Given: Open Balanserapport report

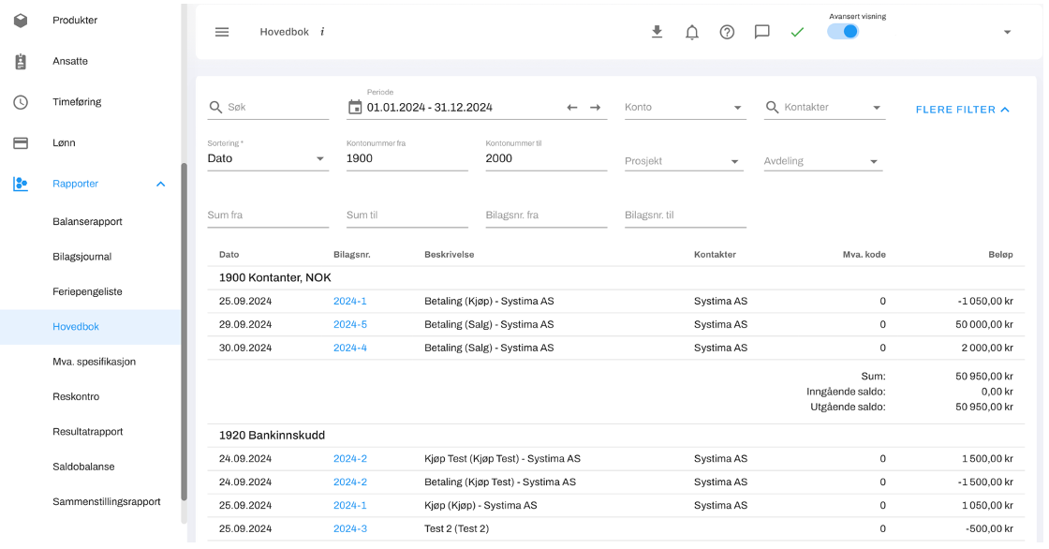Looking at the screenshot, I should 90,222.
